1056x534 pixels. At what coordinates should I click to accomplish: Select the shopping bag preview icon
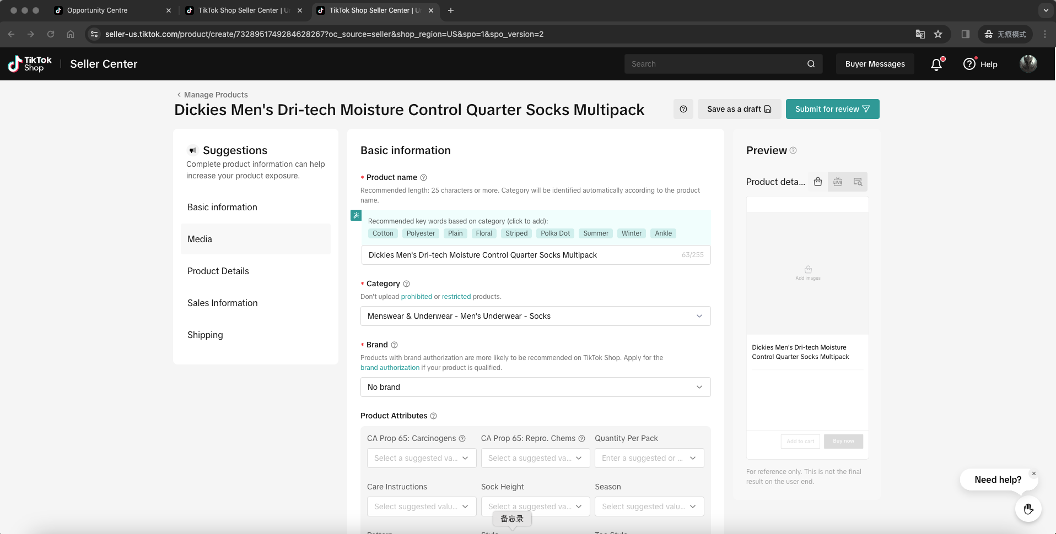(818, 182)
